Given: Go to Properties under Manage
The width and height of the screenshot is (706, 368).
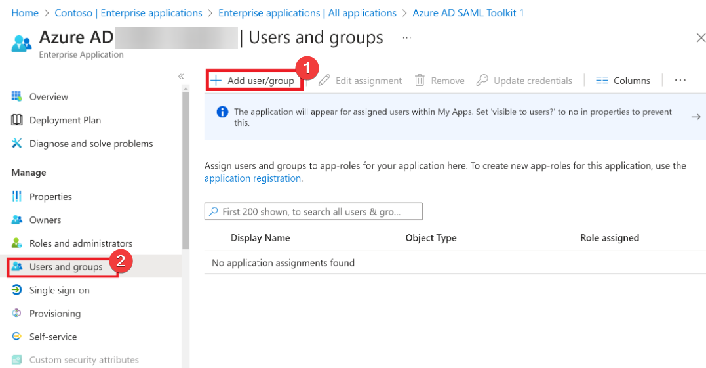Looking at the screenshot, I should pyautogui.click(x=50, y=197).
